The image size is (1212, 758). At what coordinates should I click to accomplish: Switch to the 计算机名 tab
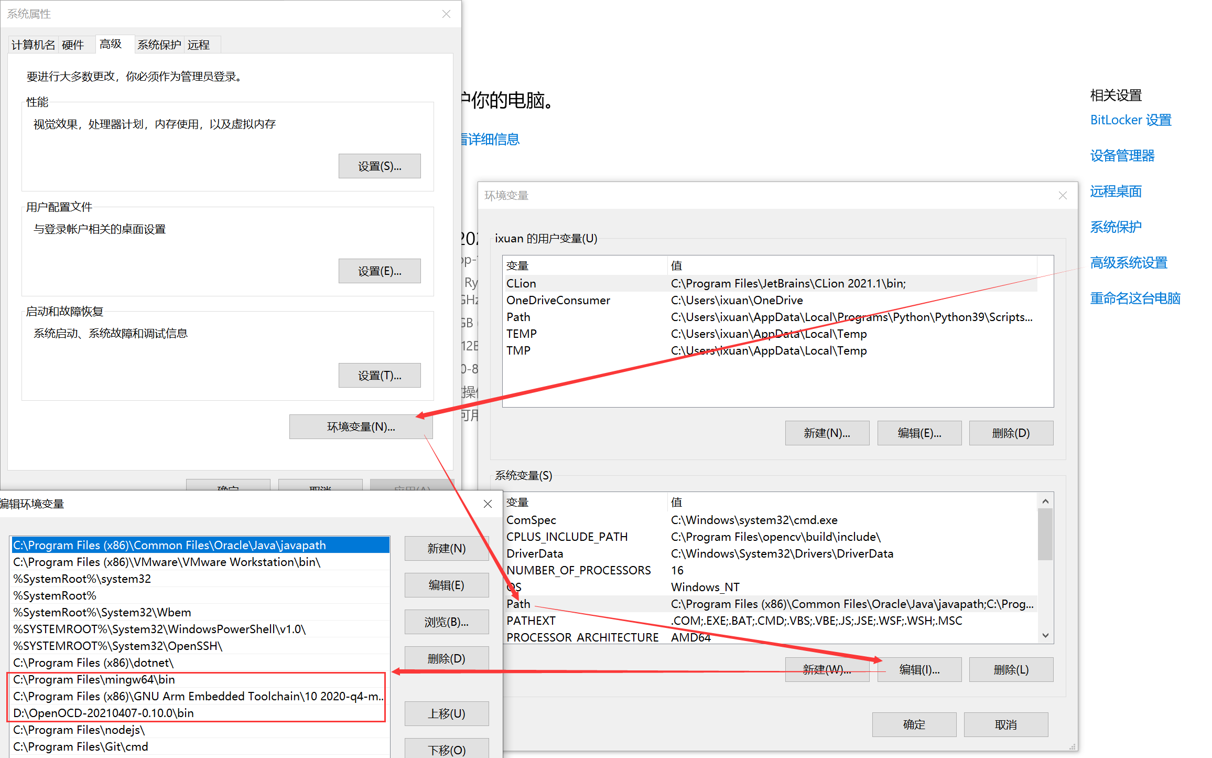point(33,45)
